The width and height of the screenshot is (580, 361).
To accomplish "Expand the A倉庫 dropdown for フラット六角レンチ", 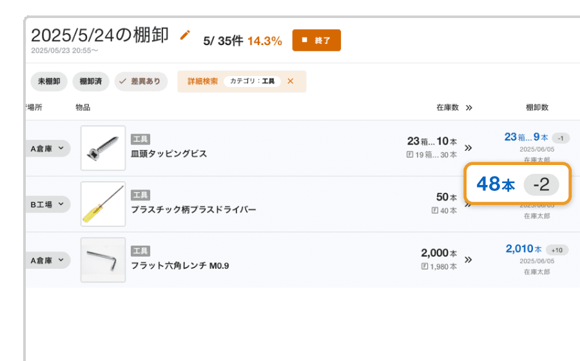I will [x=48, y=260].
